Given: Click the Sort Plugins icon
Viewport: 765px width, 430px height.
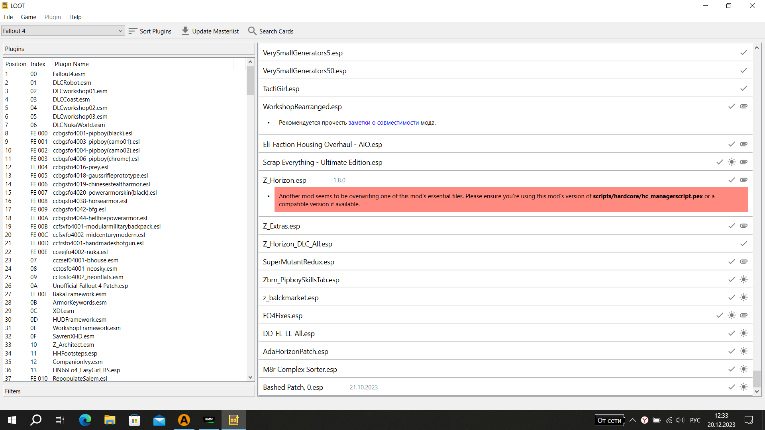Looking at the screenshot, I should 133,31.
